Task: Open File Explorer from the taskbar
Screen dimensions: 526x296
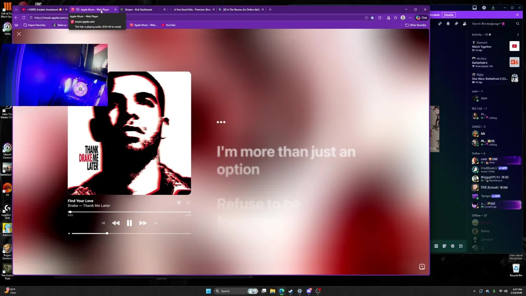Action: [272, 291]
